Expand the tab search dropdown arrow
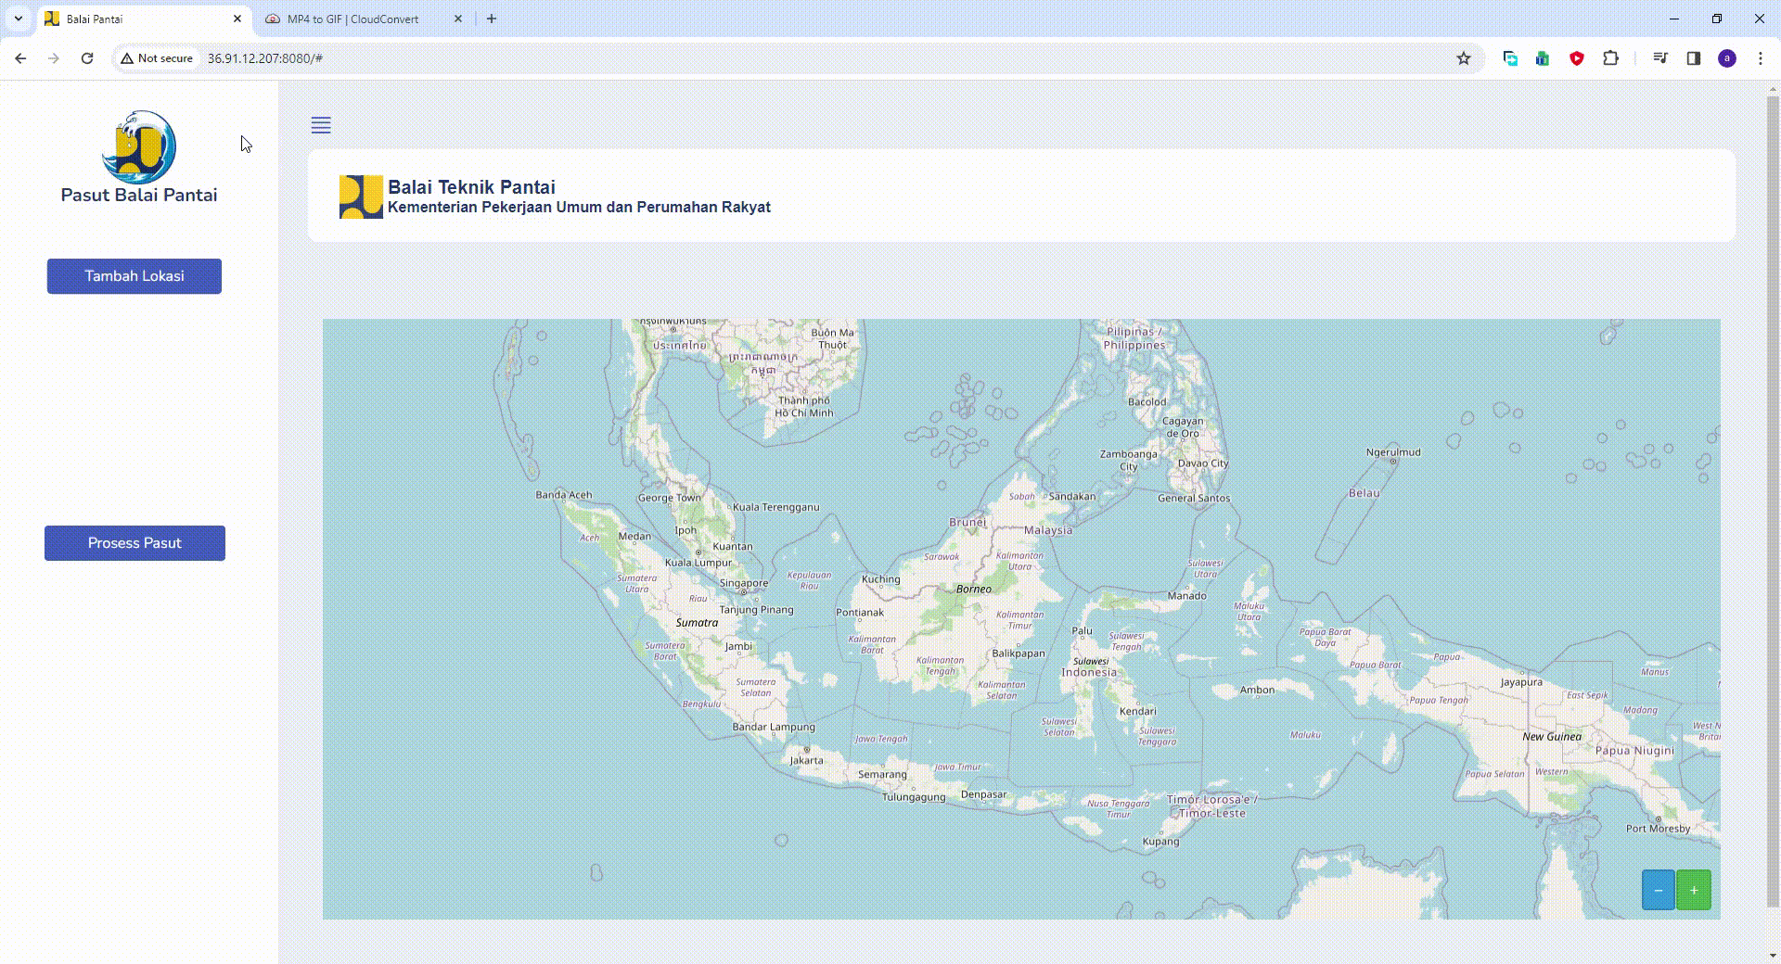The width and height of the screenshot is (1781, 964). coord(18,19)
